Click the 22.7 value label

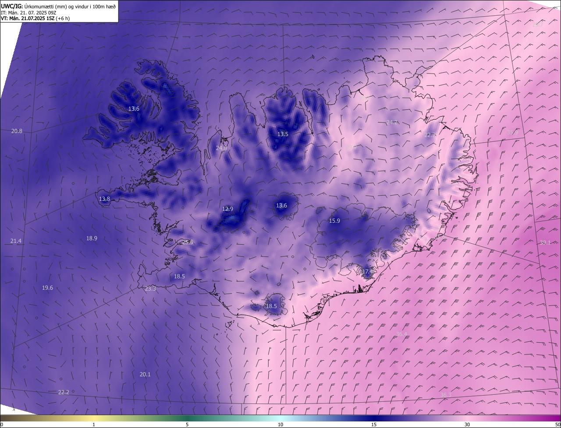tap(430, 135)
